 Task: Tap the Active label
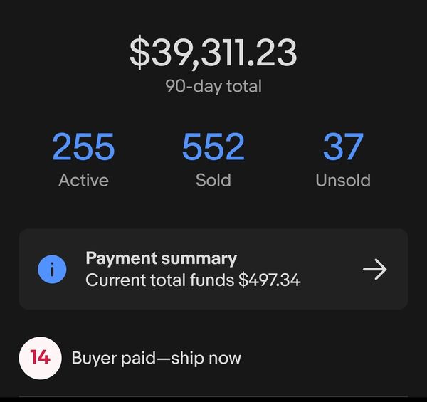click(83, 180)
